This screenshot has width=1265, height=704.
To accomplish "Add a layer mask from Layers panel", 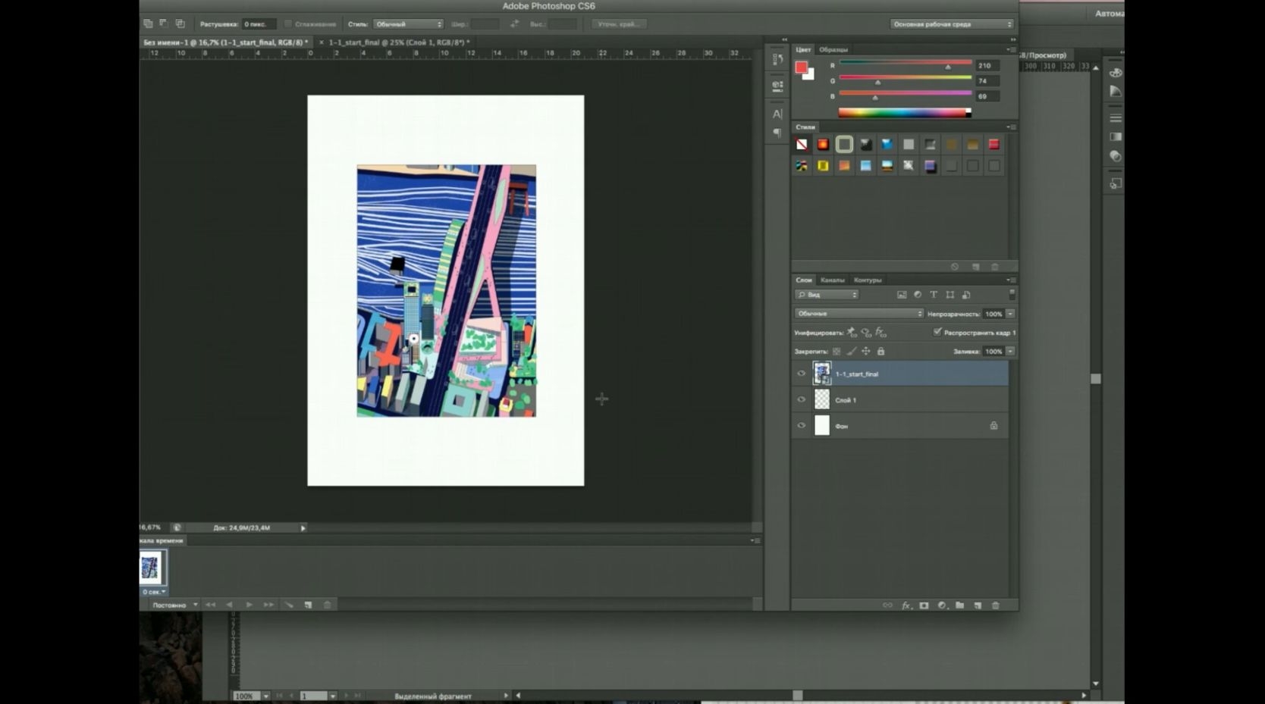I will [x=924, y=605].
